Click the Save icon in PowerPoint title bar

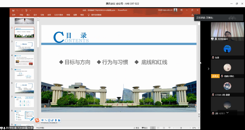[x=13, y=10]
